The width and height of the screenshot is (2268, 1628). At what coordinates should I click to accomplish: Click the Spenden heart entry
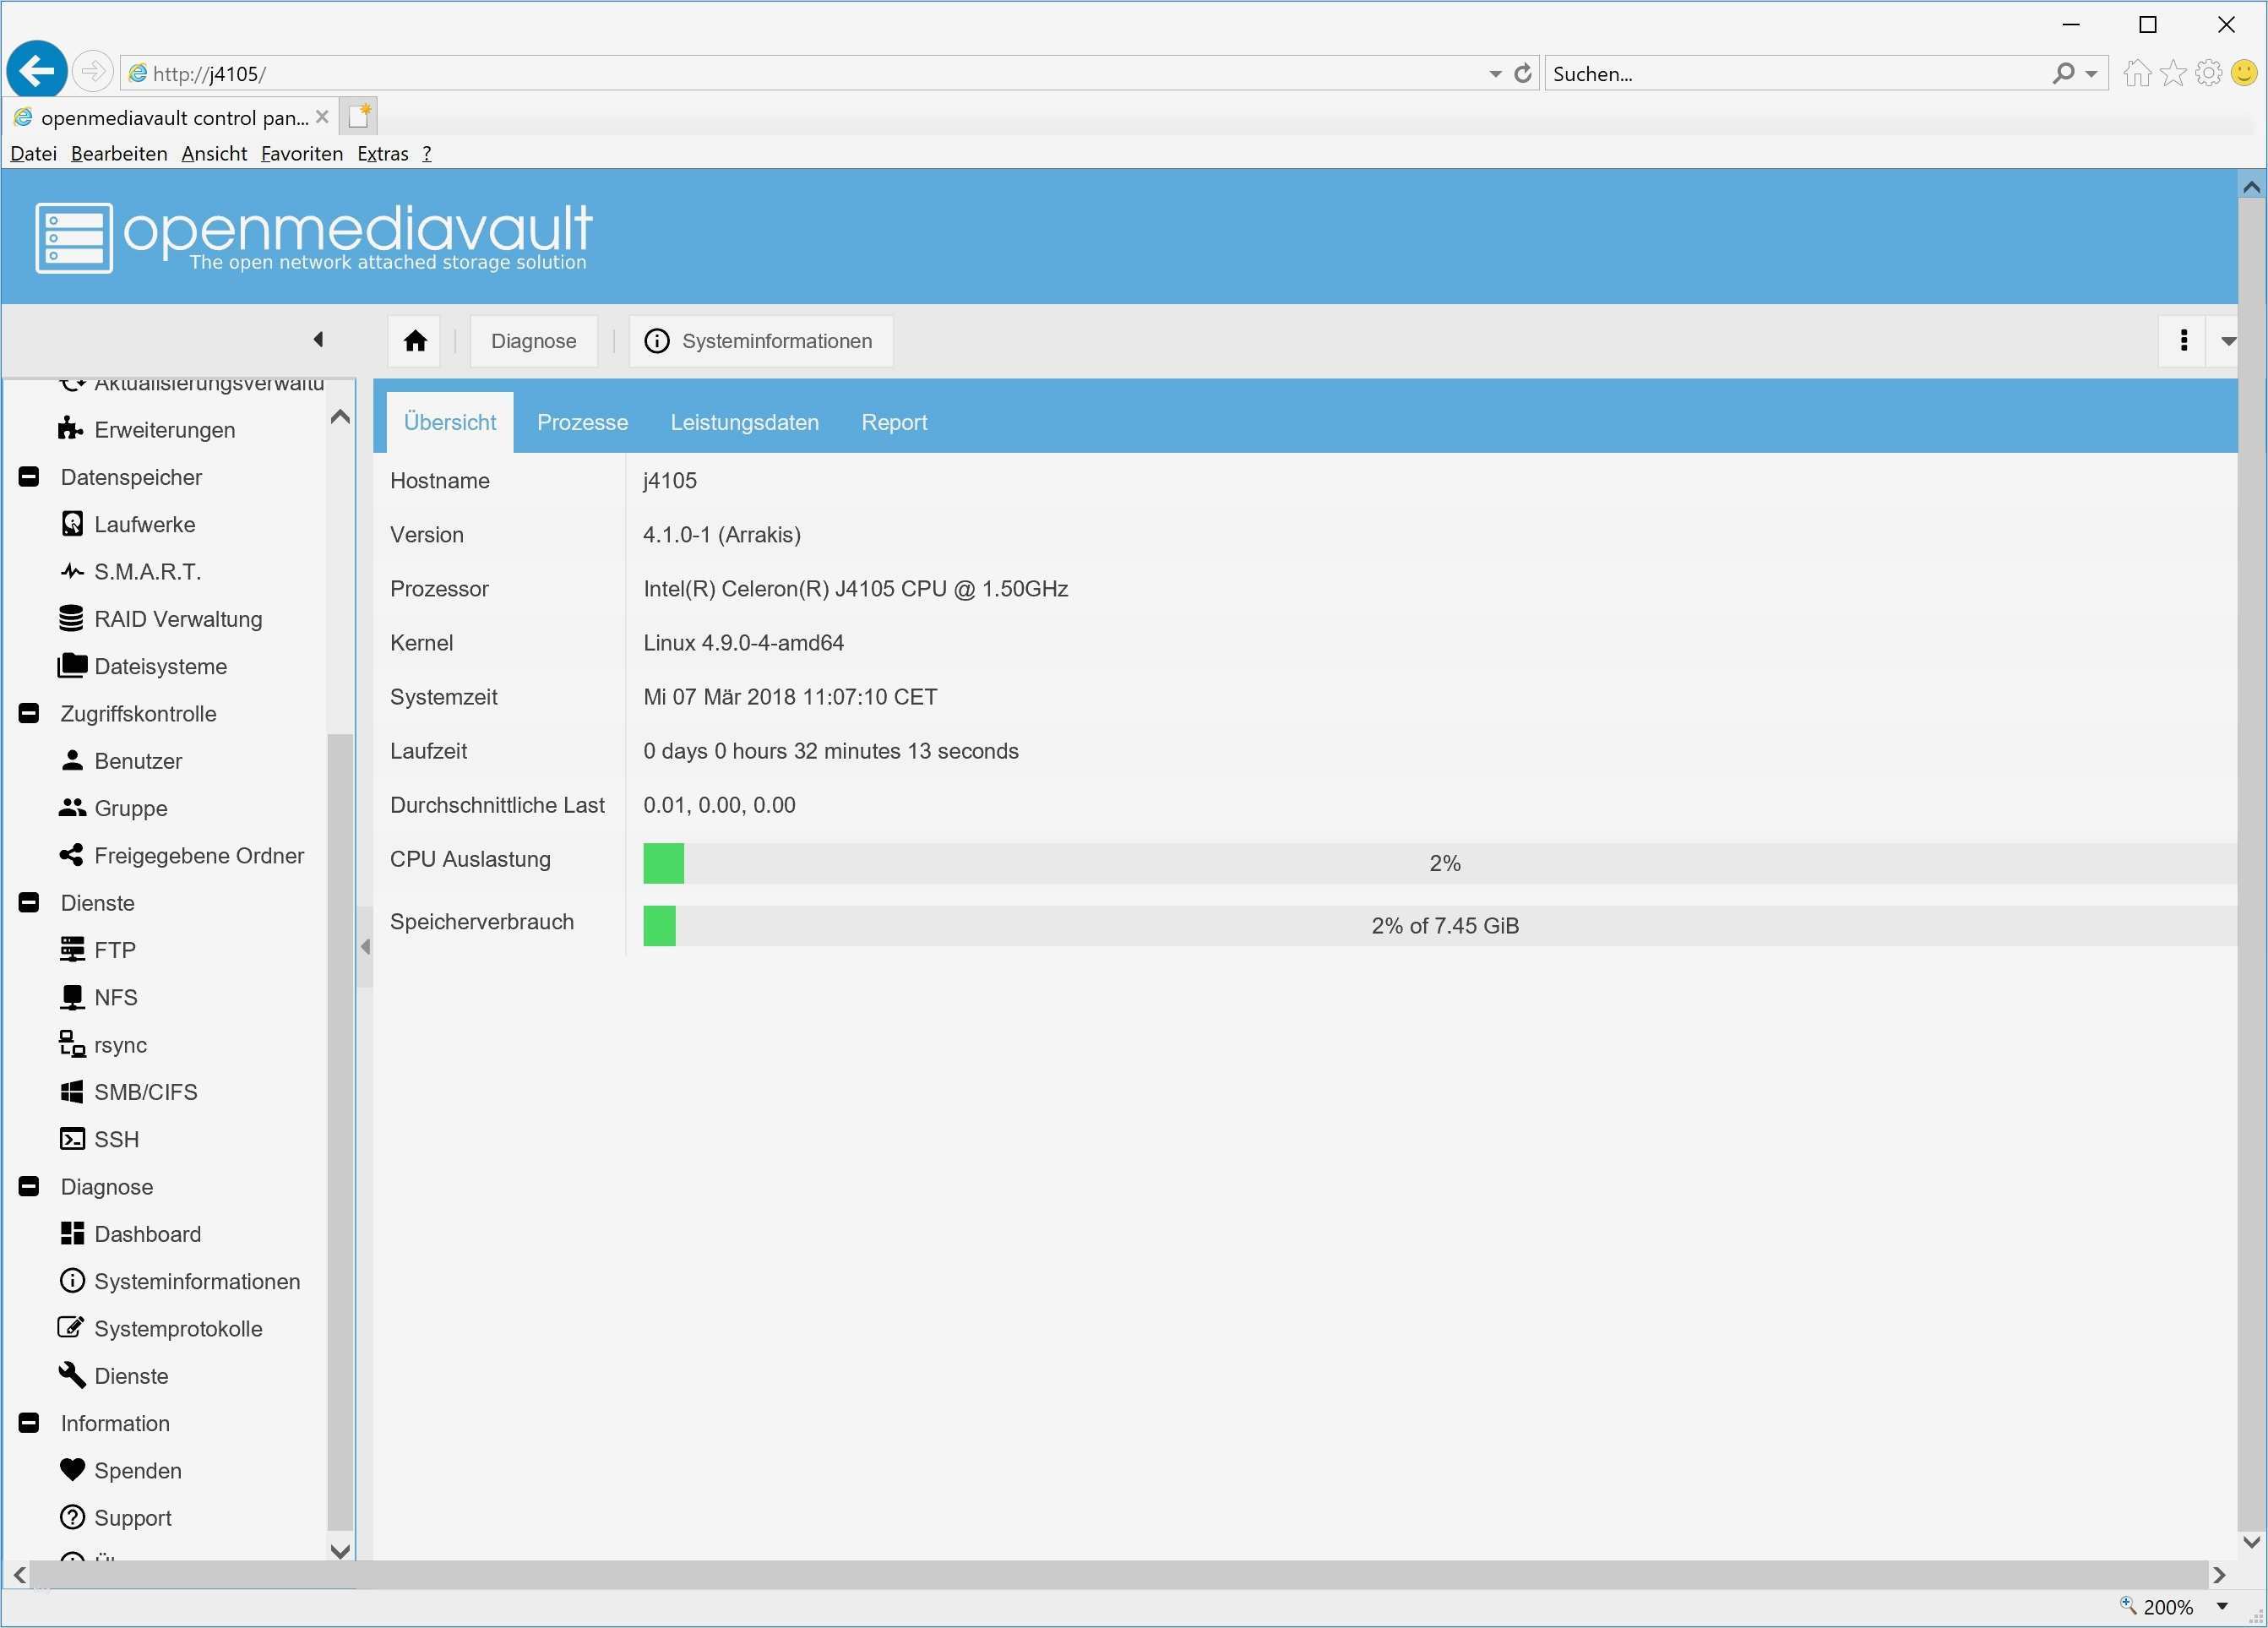click(x=136, y=1470)
